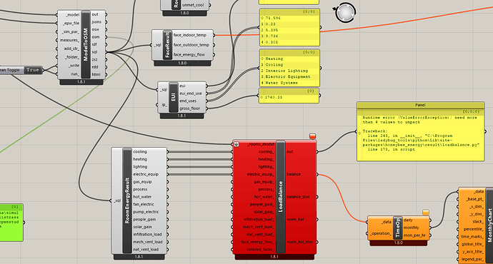493x264 pixels.
Task: Click the orange warning balloon on TimeOp
Action: click(426, 212)
